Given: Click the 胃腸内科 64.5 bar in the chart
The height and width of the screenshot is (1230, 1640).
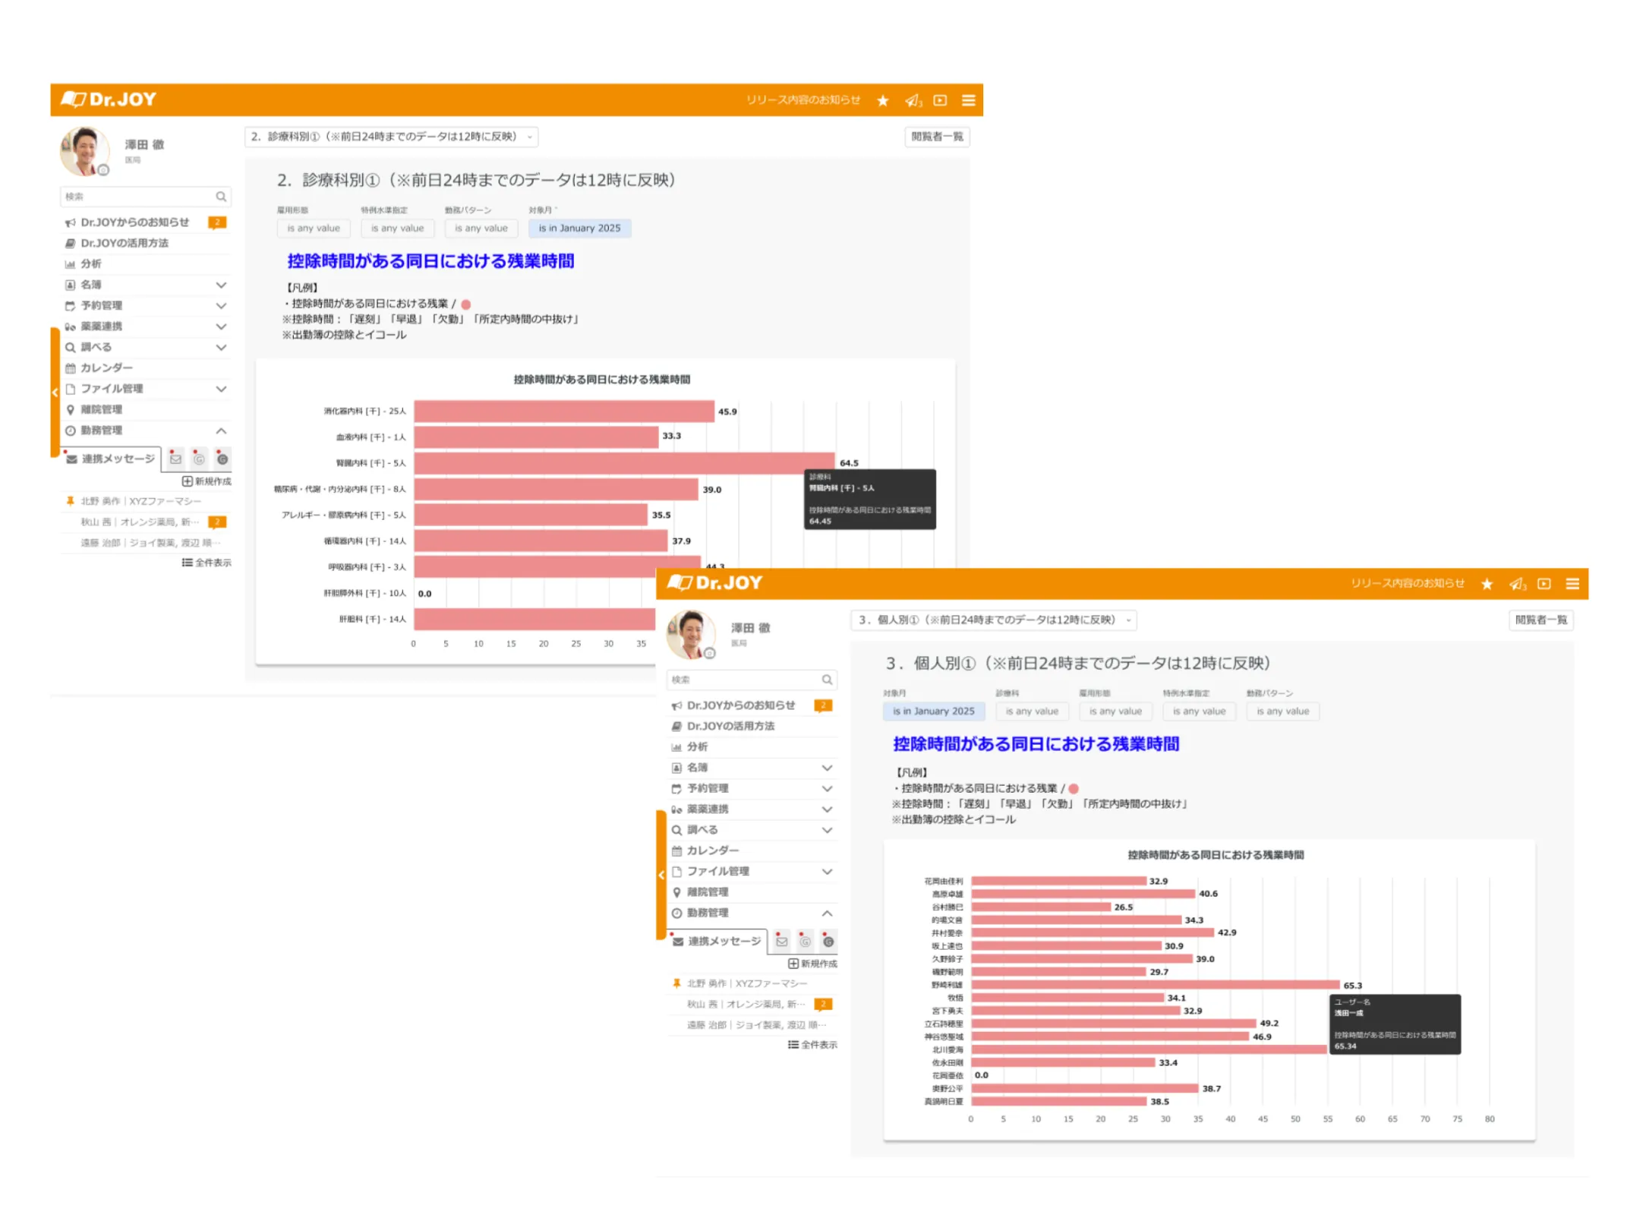Looking at the screenshot, I should 623,462.
